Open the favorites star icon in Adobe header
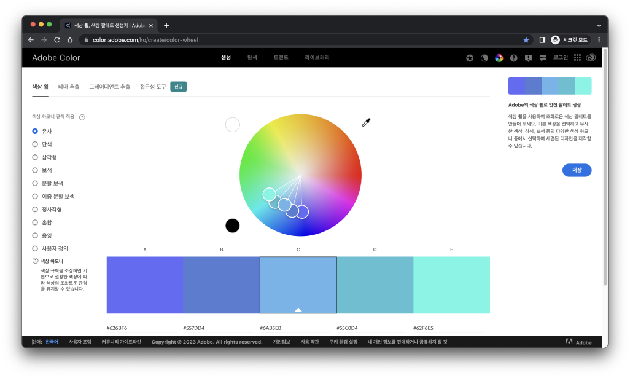Viewport: 630px width, 378px height. click(x=470, y=58)
